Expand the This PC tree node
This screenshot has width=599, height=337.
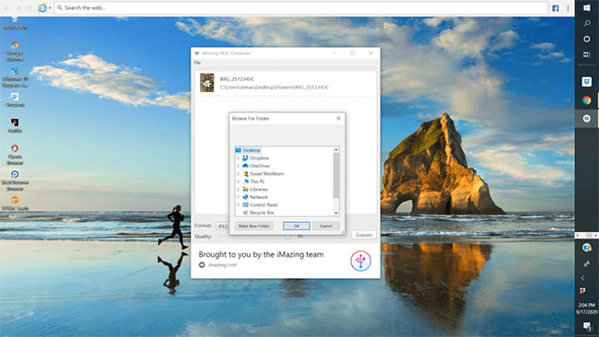pyautogui.click(x=239, y=181)
